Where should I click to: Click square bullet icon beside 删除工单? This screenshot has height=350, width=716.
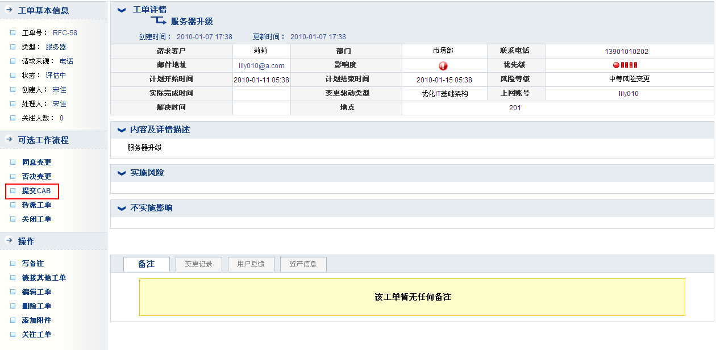[x=13, y=306]
